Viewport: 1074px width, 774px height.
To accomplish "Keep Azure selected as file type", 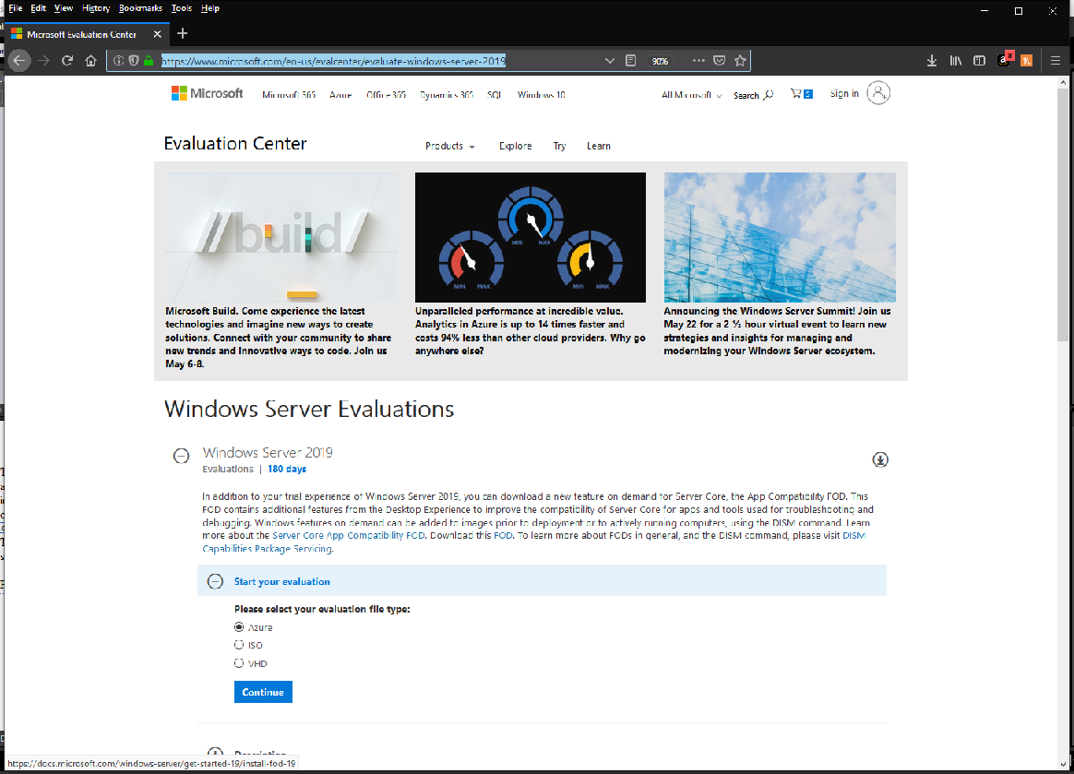I will point(239,627).
